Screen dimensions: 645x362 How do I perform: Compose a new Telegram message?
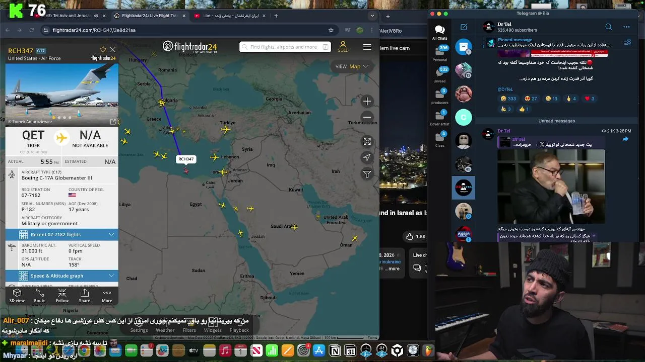tap(464, 27)
